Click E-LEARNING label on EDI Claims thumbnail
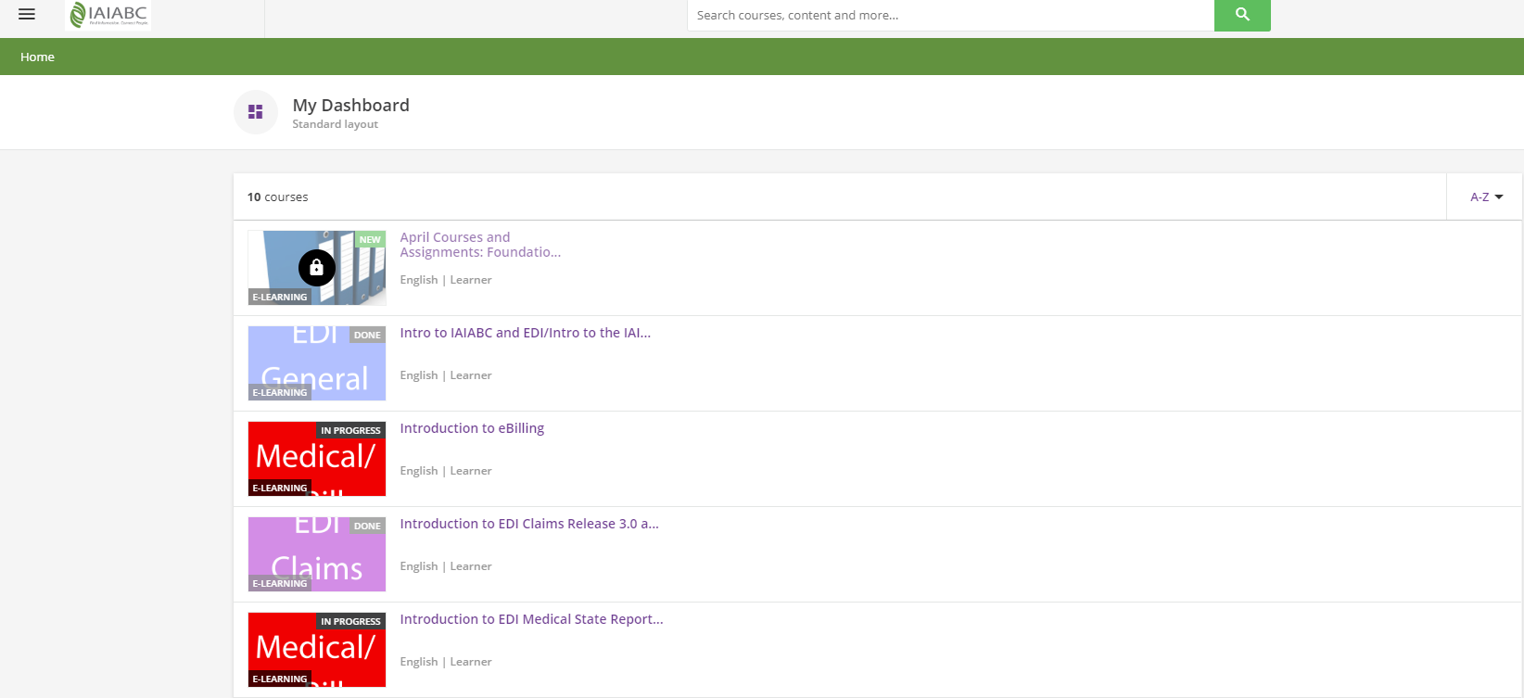Screen dimensions: 1524x698 [279, 583]
